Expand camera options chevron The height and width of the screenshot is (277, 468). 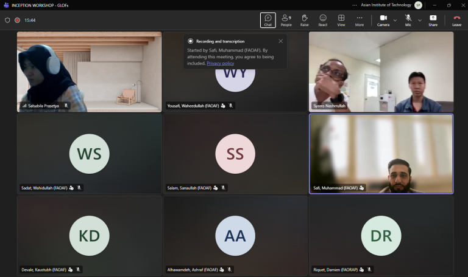pyautogui.click(x=395, y=20)
